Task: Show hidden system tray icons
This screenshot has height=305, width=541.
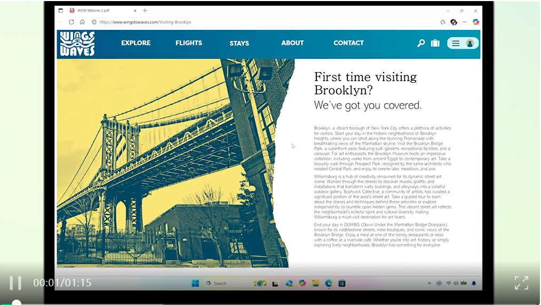Action: [429, 283]
